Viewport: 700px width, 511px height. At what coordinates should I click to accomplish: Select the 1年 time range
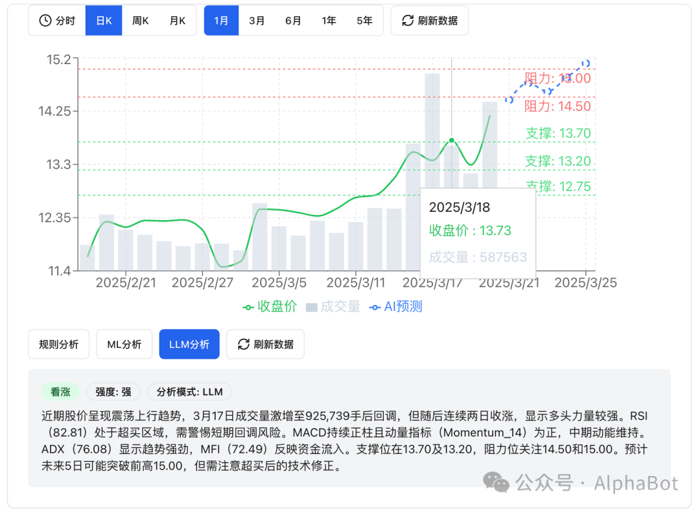329,20
